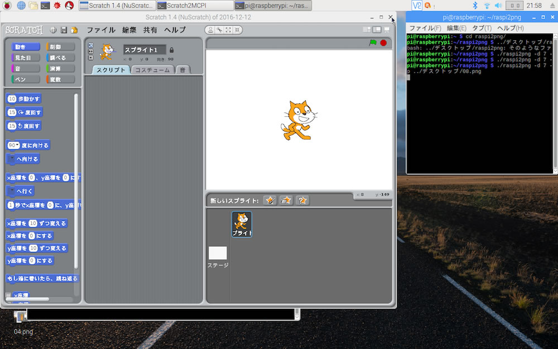Choose new sprite from file

tap(286, 200)
